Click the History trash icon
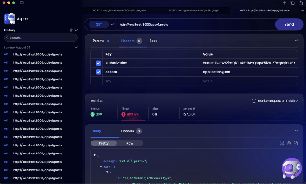Viewport: 306px width, 184px height. 71,30
